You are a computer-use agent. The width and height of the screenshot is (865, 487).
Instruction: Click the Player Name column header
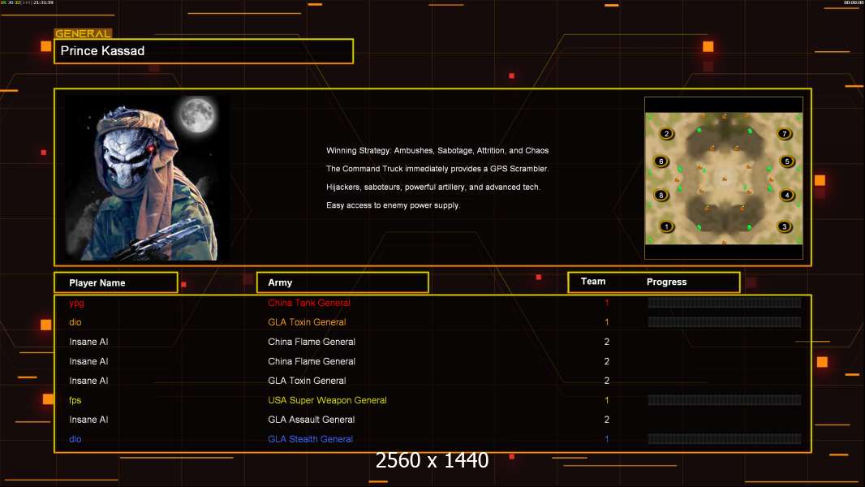pos(116,282)
